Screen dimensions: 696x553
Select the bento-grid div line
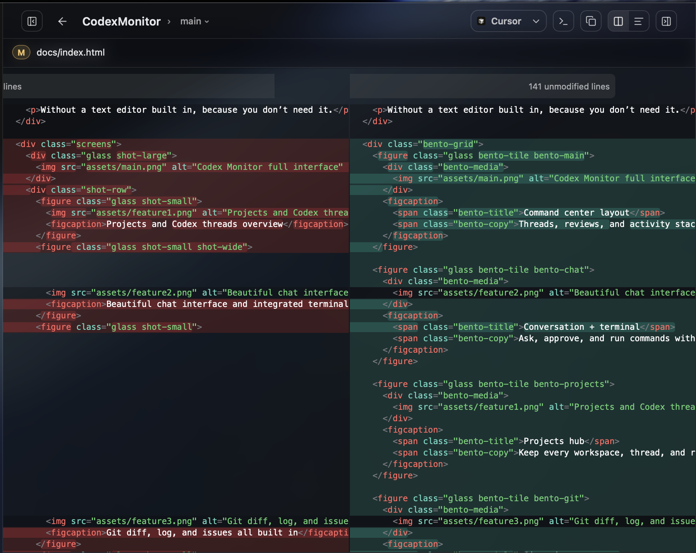422,144
